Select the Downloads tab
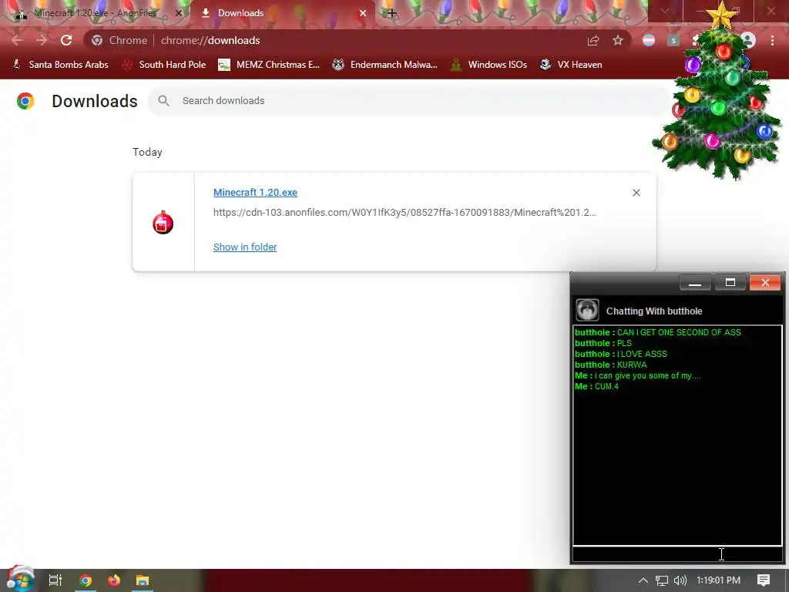Screen dimensions: 789x592 point(282,14)
